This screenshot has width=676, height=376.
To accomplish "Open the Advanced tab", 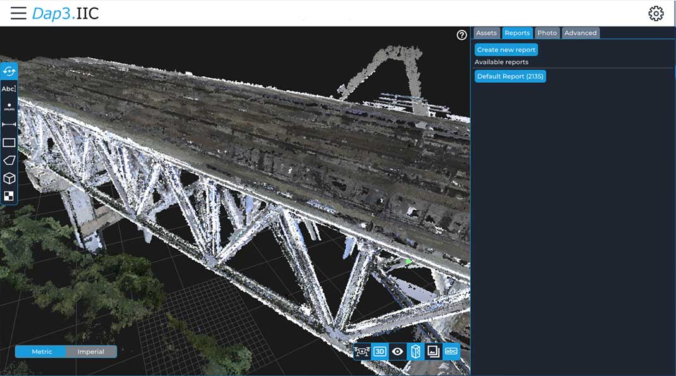I will [x=580, y=33].
